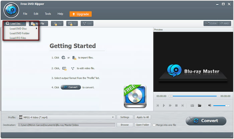Click the Destination path field
Screen dimensions: 234x139
pyautogui.click(x=66, y=125)
